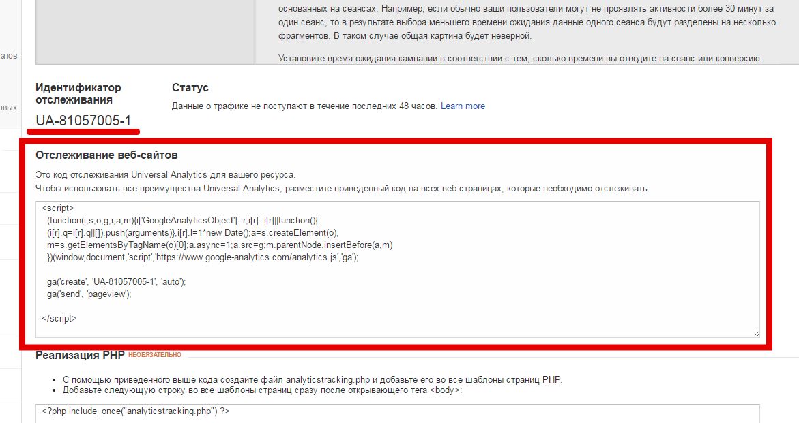Click the line ga('create', 'UA-81057005-1', 'auto');
This screenshot has width=799, height=423.
117,282
